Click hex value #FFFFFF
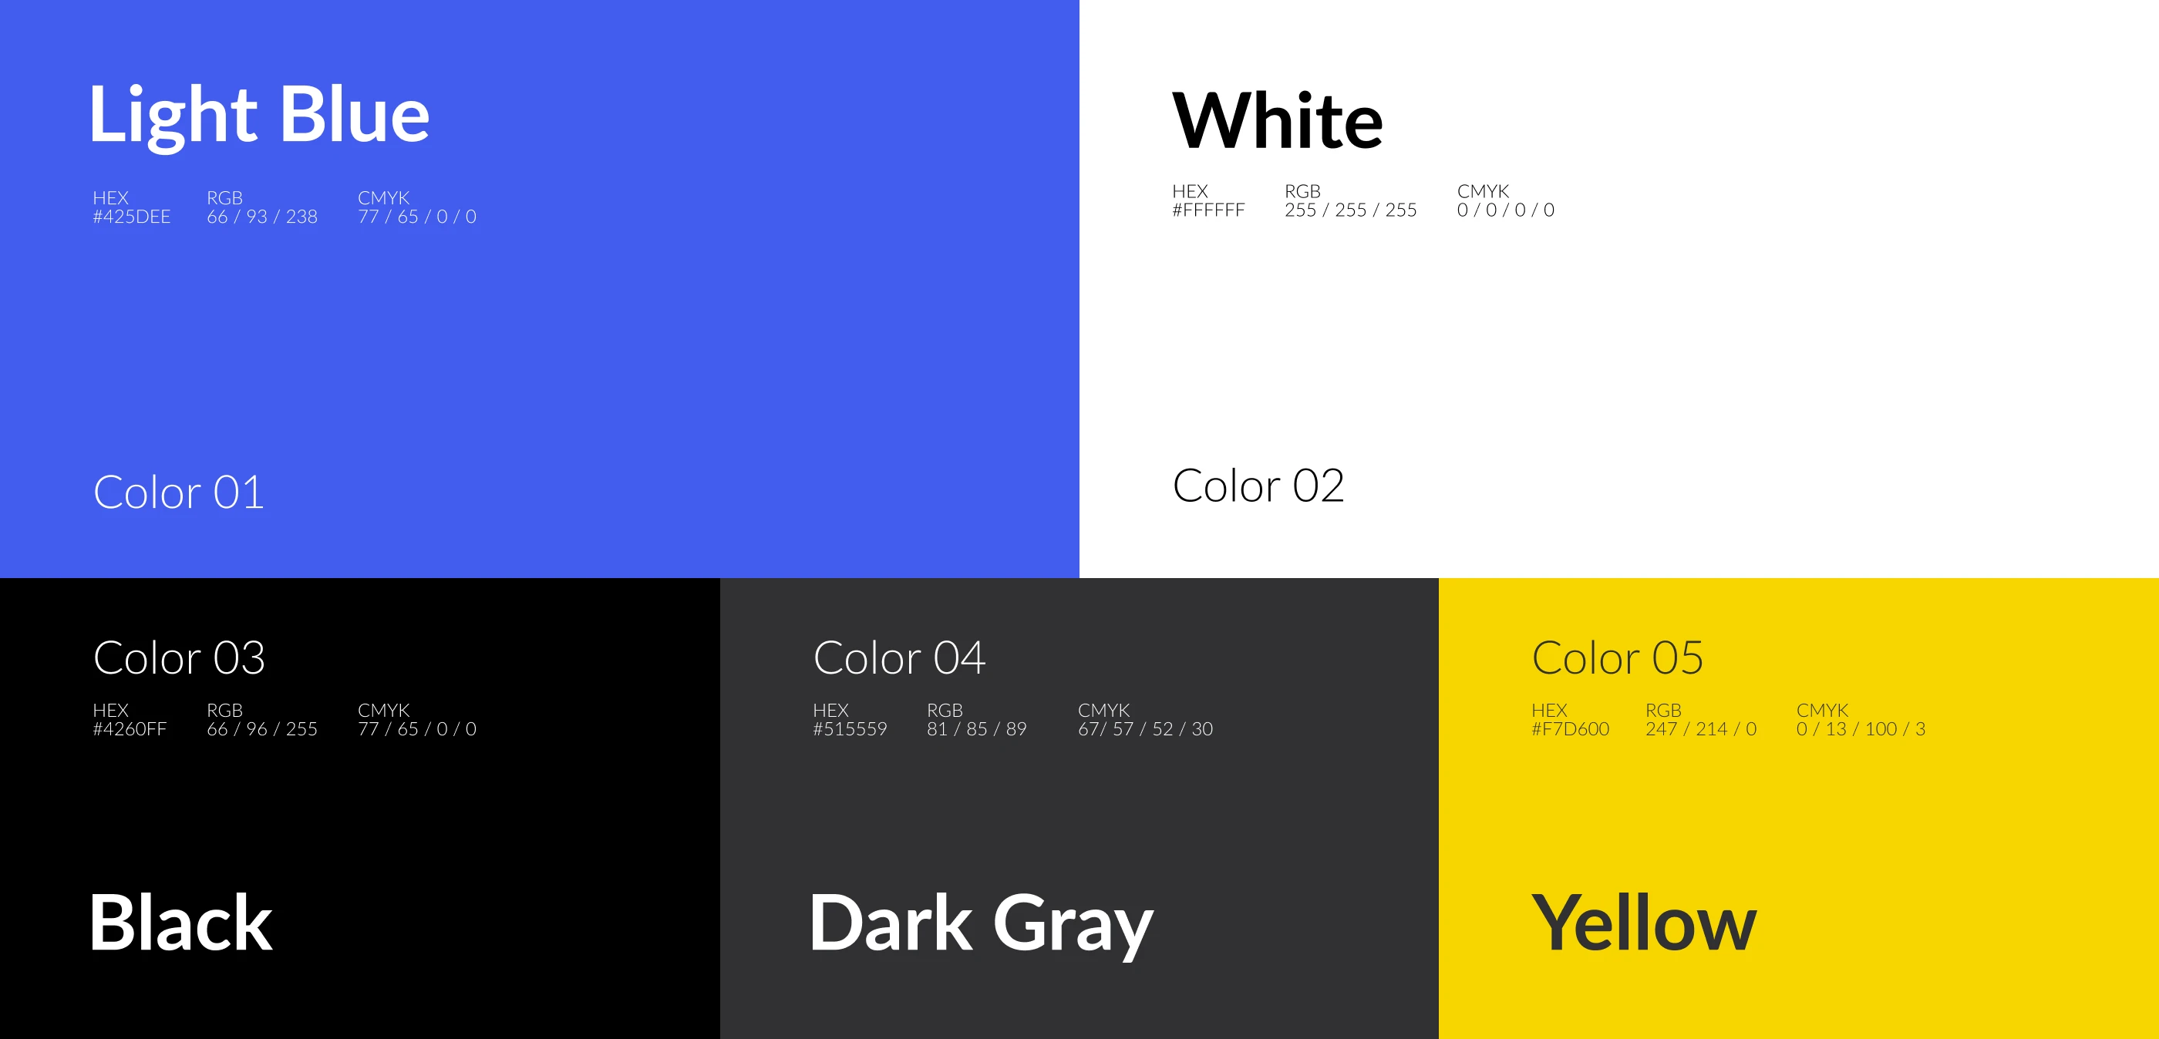 coord(1208,210)
